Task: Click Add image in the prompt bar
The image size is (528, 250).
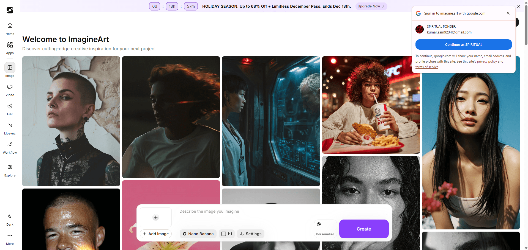Action: click(155, 234)
